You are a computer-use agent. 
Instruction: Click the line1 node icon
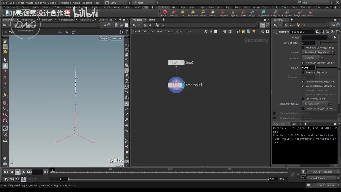pos(176,63)
